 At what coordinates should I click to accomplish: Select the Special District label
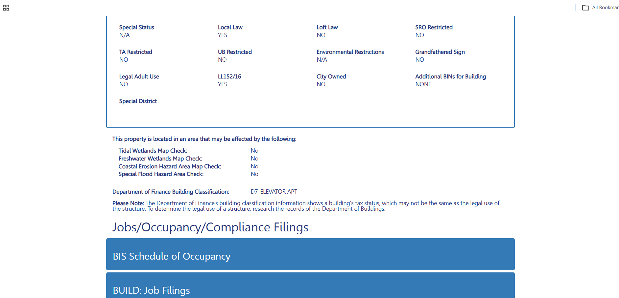pyautogui.click(x=138, y=101)
